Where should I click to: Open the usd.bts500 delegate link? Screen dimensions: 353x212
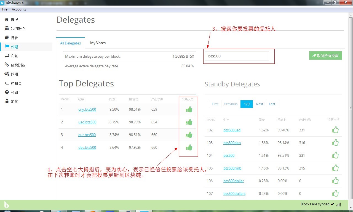[x=87, y=122]
